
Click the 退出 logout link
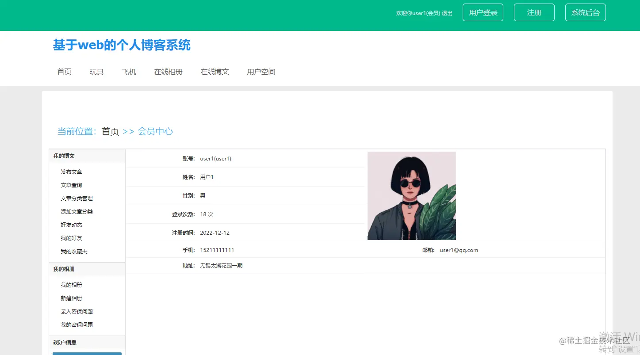coord(447,13)
